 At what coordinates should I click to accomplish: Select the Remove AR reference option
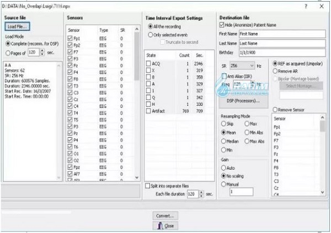pos(275,72)
